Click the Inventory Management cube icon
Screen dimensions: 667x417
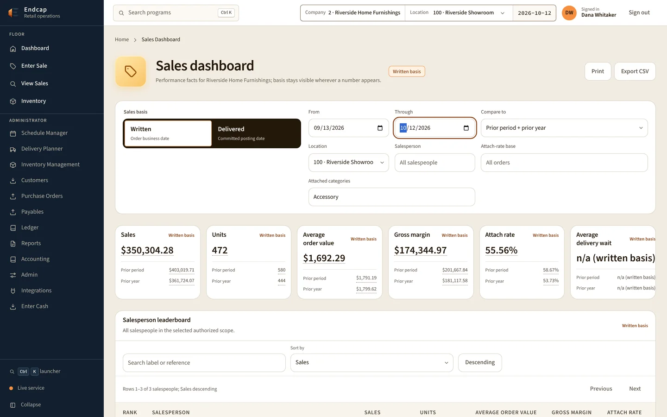13,165
